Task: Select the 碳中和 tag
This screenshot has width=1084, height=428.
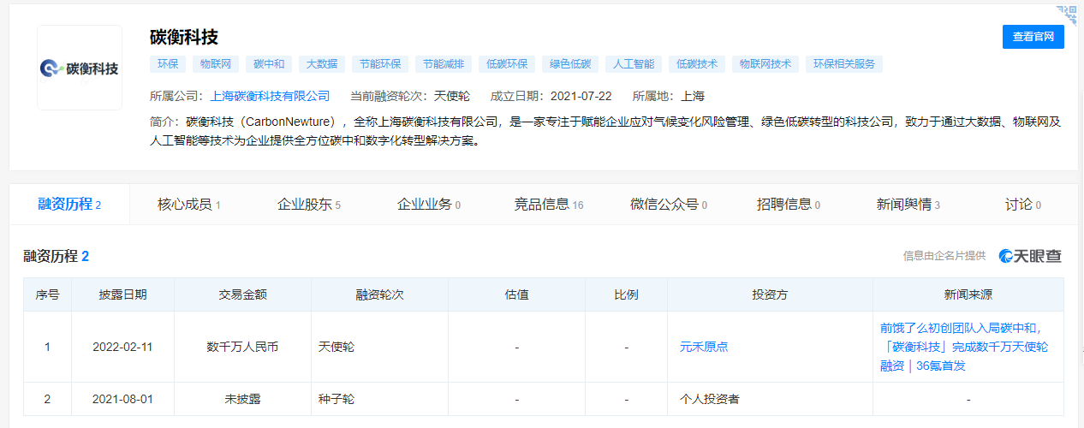Action: pyautogui.click(x=270, y=64)
